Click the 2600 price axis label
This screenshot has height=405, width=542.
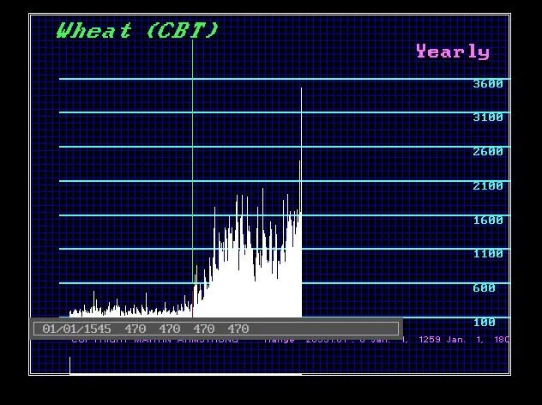click(488, 152)
